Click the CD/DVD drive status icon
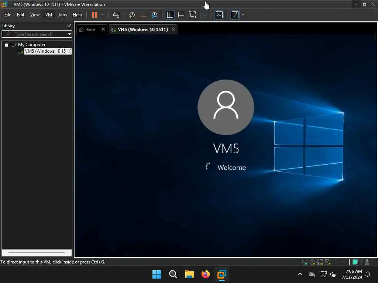The width and height of the screenshot is (378, 283). coord(312,262)
